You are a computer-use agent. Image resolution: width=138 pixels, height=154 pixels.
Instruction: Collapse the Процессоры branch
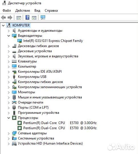9,118
